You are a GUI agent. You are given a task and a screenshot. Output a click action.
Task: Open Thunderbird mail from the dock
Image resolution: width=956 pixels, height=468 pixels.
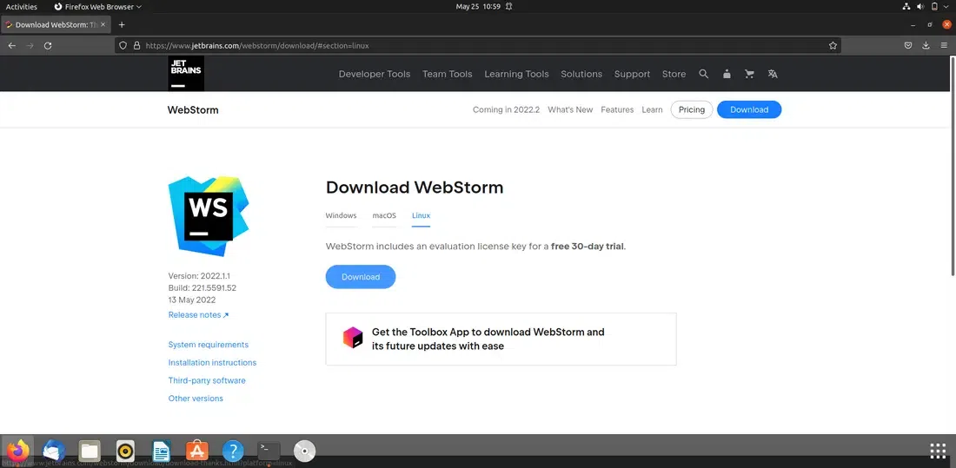[54, 451]
